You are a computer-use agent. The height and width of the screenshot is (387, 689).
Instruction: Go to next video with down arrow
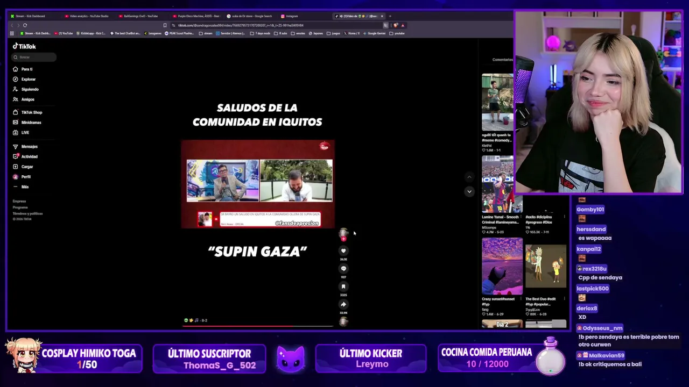pos(469,191)
